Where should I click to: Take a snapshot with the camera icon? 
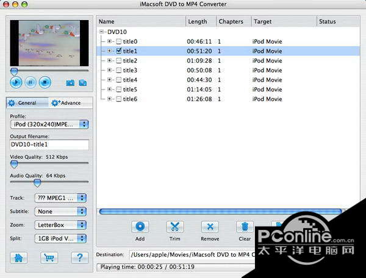pyautogui.click(x=70, y=83)
